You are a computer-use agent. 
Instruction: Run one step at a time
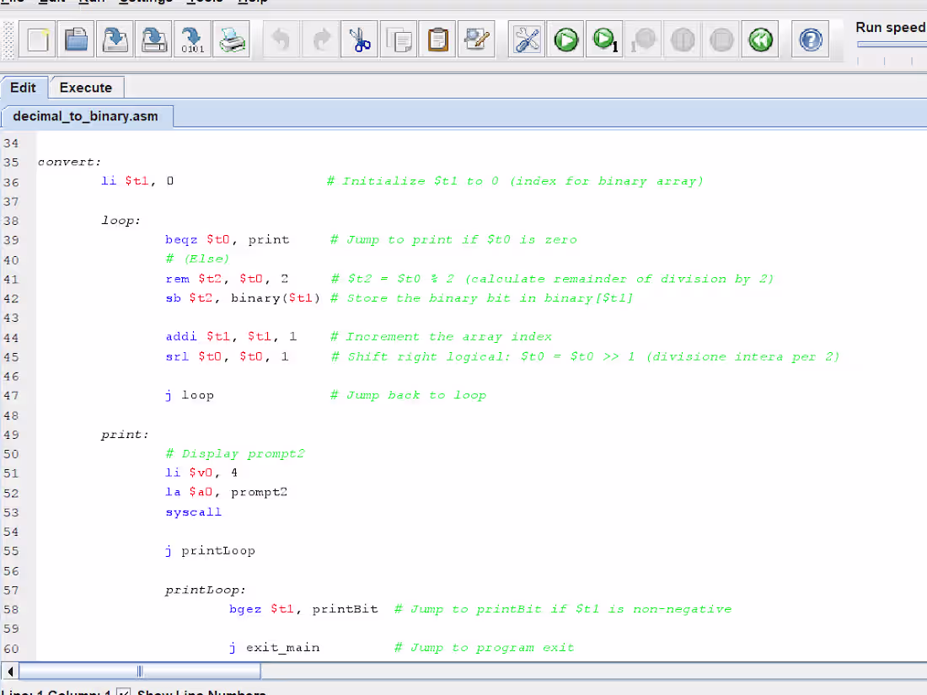pos(605,40)
